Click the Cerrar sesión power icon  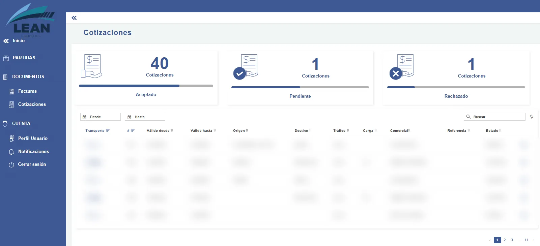(x=11, y=165)
